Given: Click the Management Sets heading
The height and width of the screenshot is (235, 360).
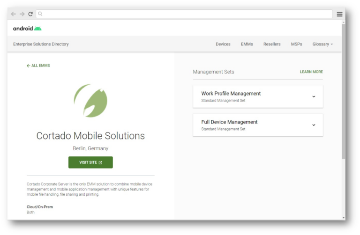Looking at the screenshot, I should [213, 72].
